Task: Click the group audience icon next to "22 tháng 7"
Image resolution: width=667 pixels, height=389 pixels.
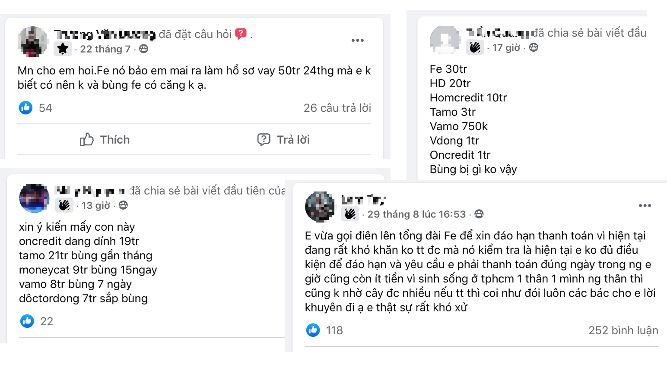Action: point(143,49)
